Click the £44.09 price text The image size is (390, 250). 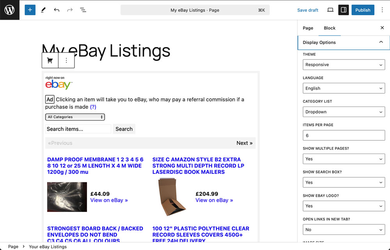tap(100, 194)
